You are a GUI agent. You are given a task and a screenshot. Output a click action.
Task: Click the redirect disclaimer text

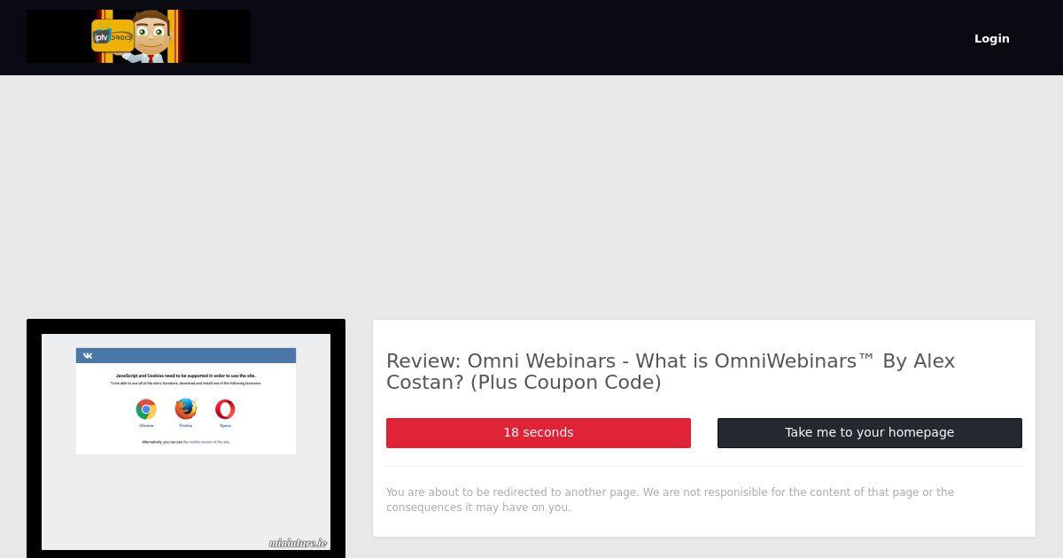[x=670, y=500]
